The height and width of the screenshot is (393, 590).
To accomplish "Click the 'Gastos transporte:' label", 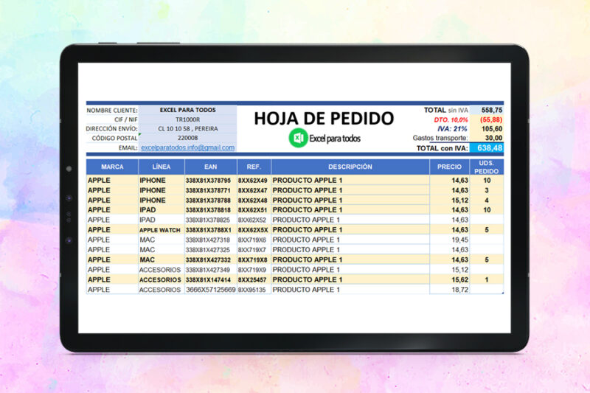I will [440, 138].
